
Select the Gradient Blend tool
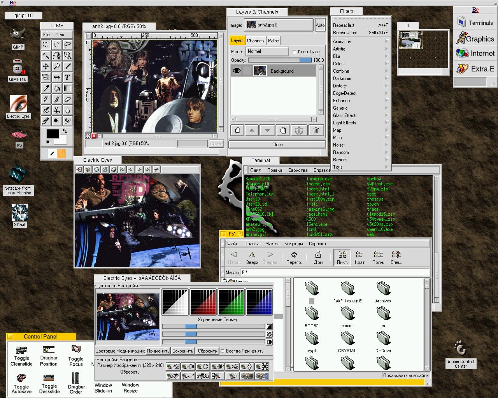click(68, 88)
